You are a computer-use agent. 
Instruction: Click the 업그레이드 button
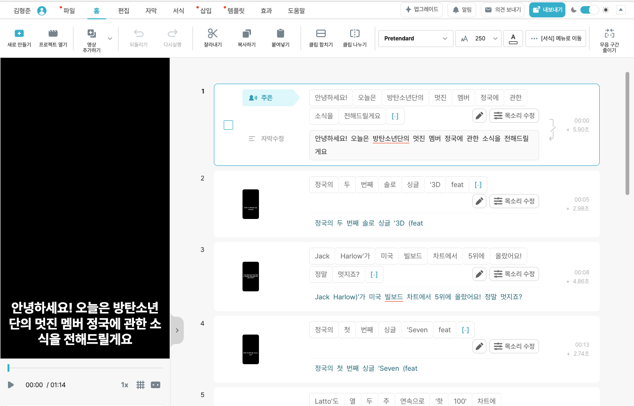coord(422,9)
